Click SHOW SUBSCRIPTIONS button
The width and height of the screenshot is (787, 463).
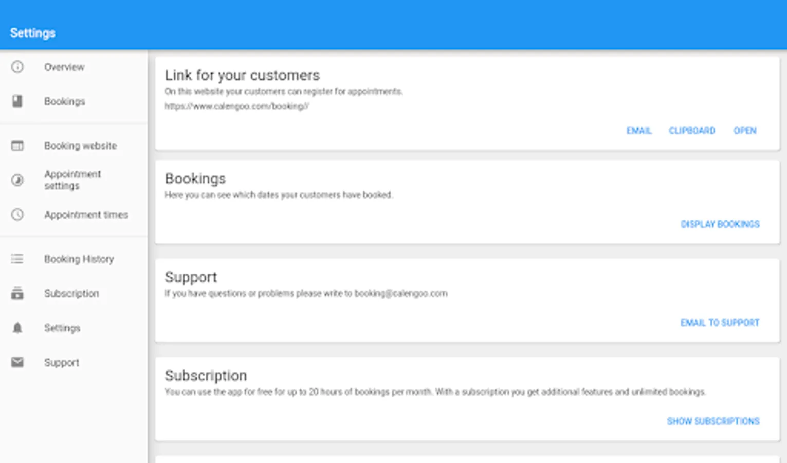713,421
